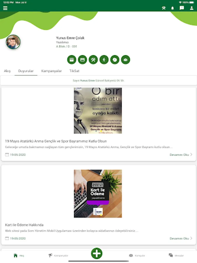Screen dimensions: 197x263
Task: Open Devamını Oku for the 19 Mayıs post
Action: tap(181, 155)
